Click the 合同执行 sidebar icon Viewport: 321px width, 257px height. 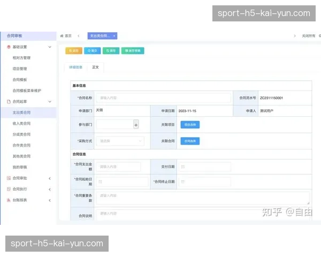point(9,189)
